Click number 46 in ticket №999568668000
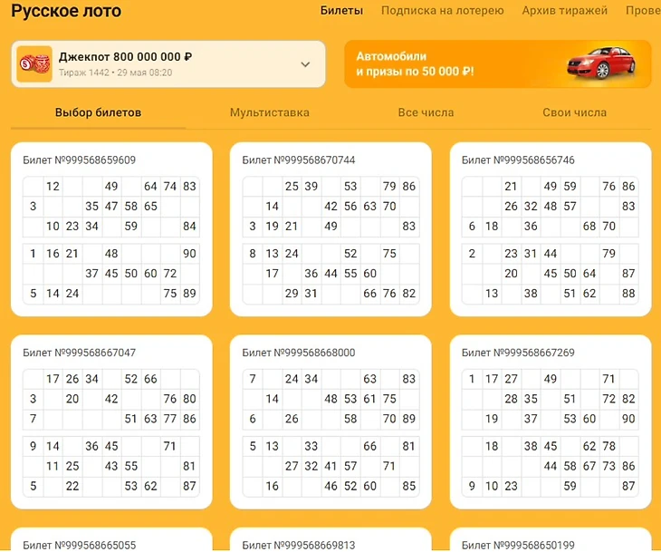The width and height of the screenshot is (661, 552). coord(330,486)
